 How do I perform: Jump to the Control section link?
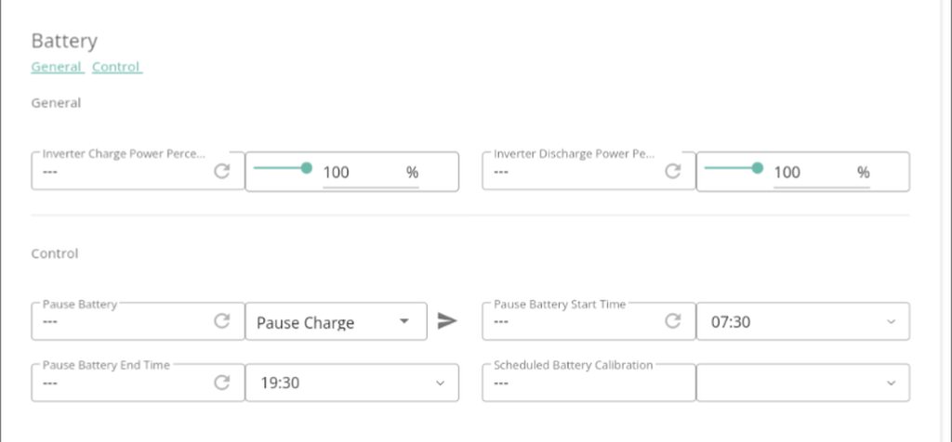pos(116,67)
